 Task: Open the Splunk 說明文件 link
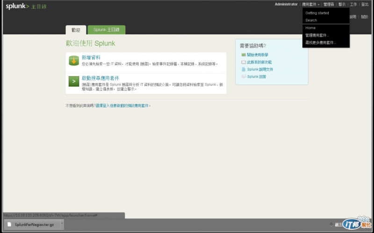[260, 69]
